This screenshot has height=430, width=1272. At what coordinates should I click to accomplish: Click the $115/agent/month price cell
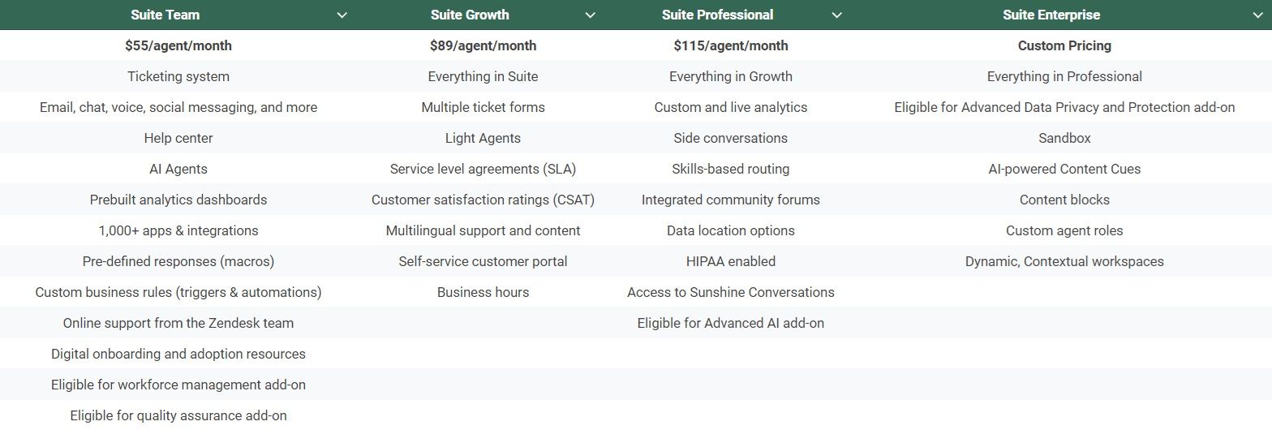coord(730,45)
